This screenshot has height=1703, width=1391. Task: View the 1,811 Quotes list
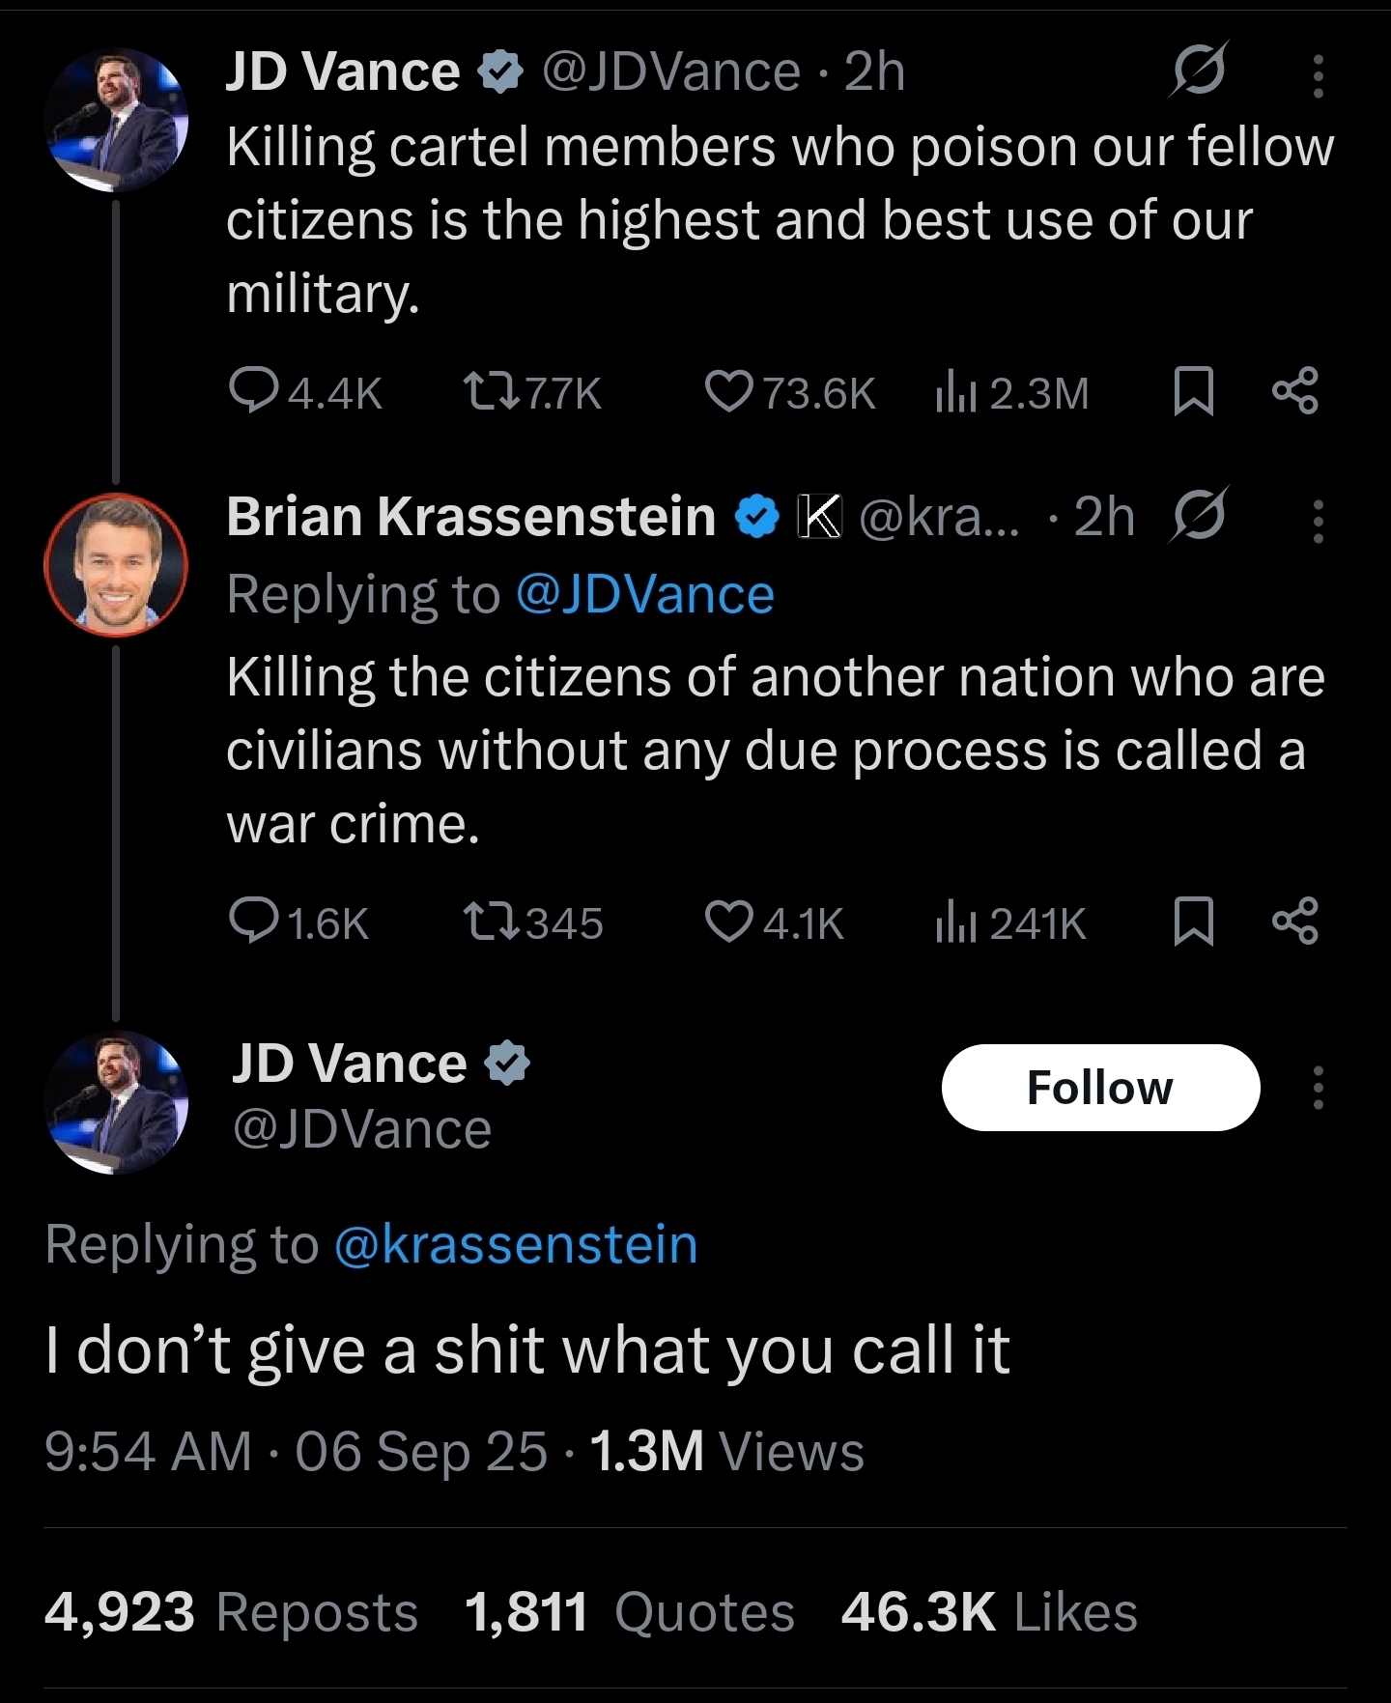tap(630, 1612)
